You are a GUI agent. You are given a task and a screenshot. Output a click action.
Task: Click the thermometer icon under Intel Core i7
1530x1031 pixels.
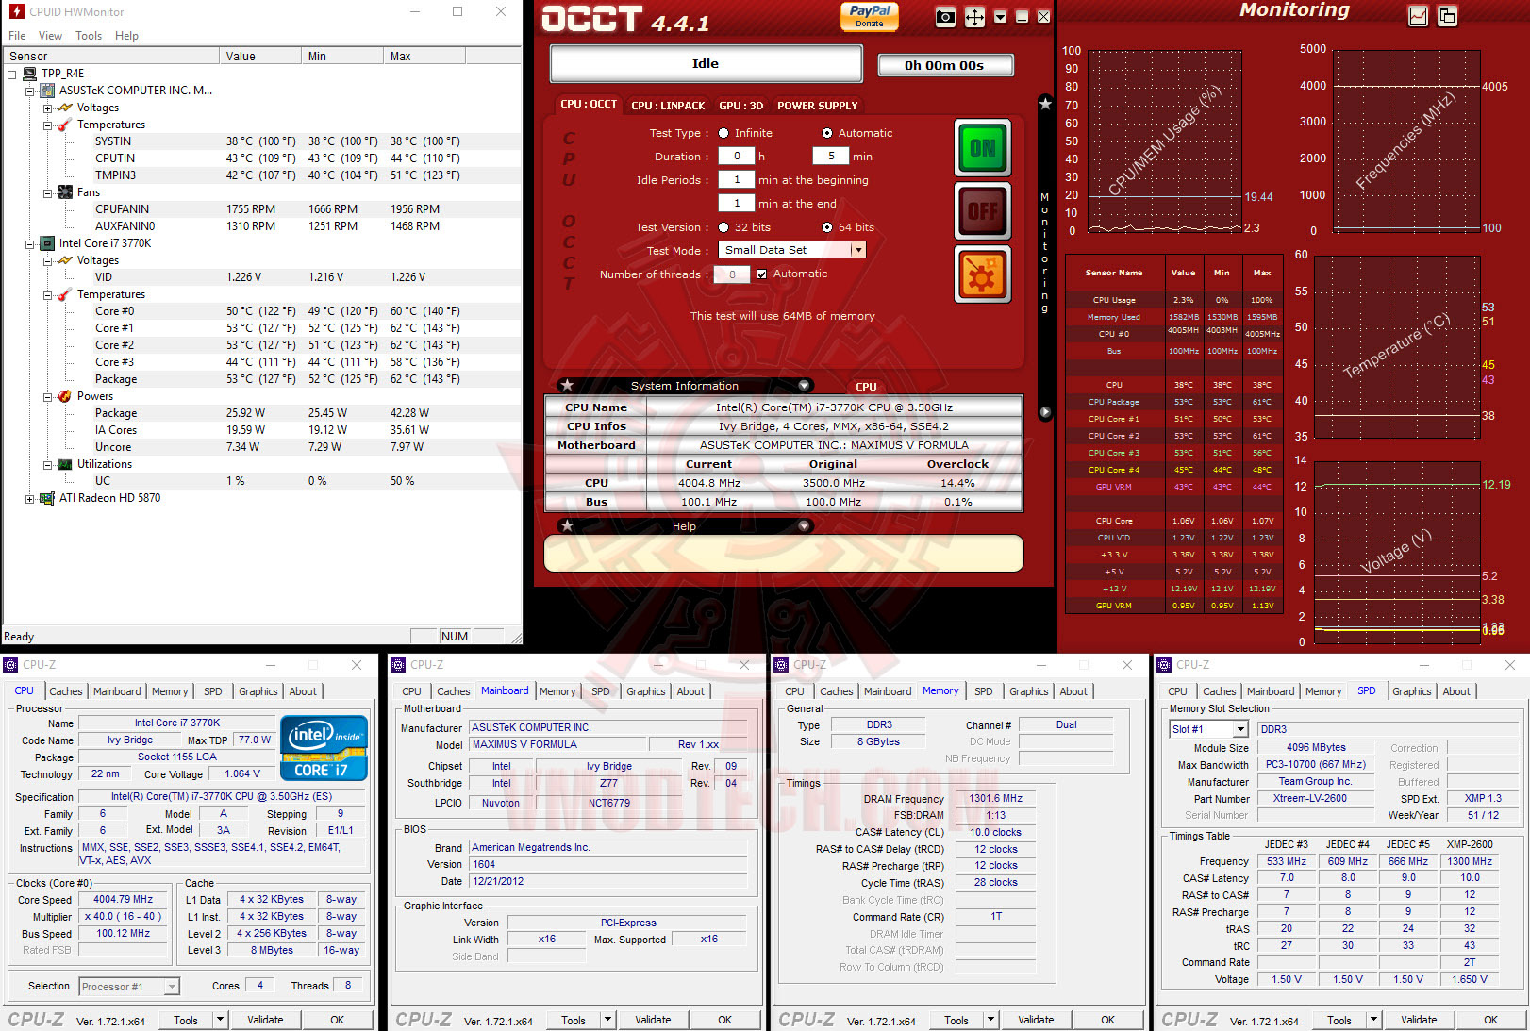[65, 294]
